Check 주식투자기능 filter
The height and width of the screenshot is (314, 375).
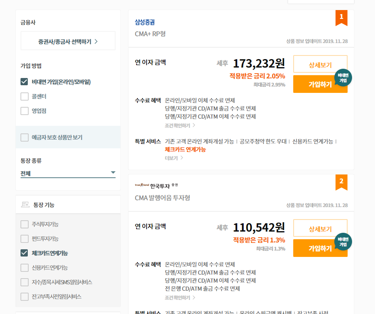25,224
